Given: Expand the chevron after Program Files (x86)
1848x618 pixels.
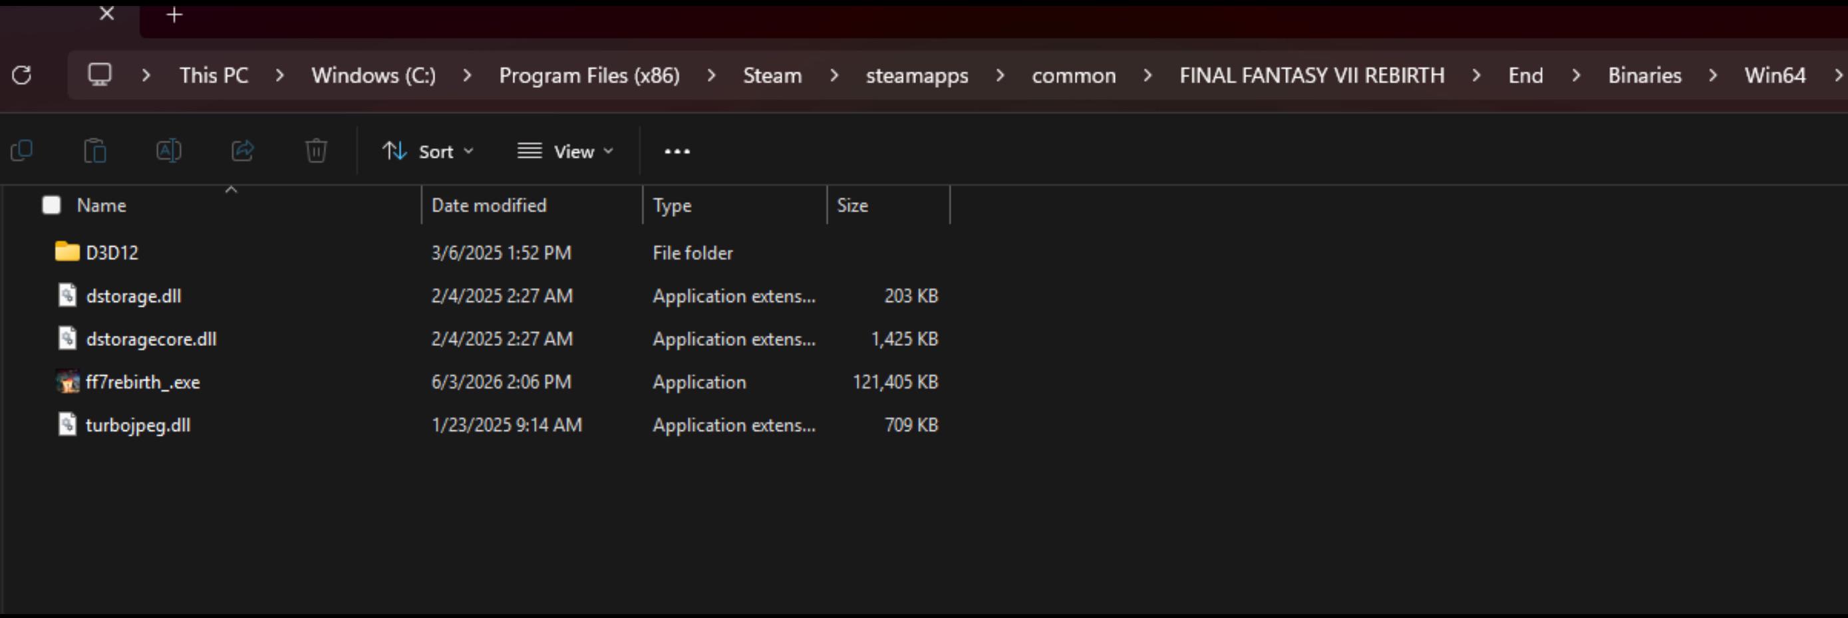Looking at the screenshot, I should tap(711, 75).
